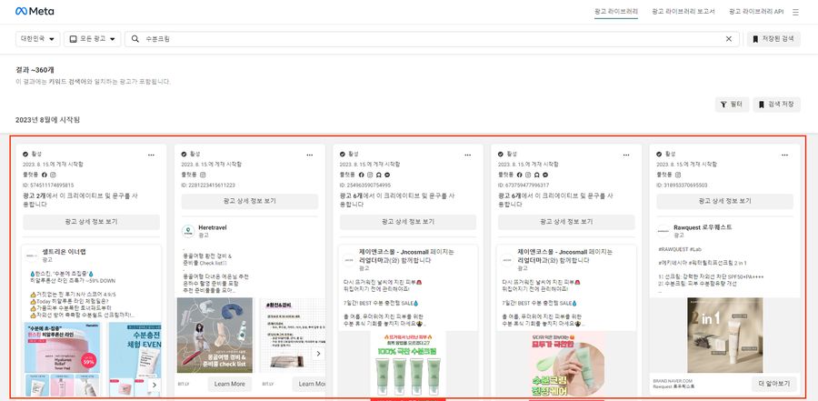Screen dimensions: 818x401
Task: Click heading 2023년 8월에 시작됨
Action: 48,119
